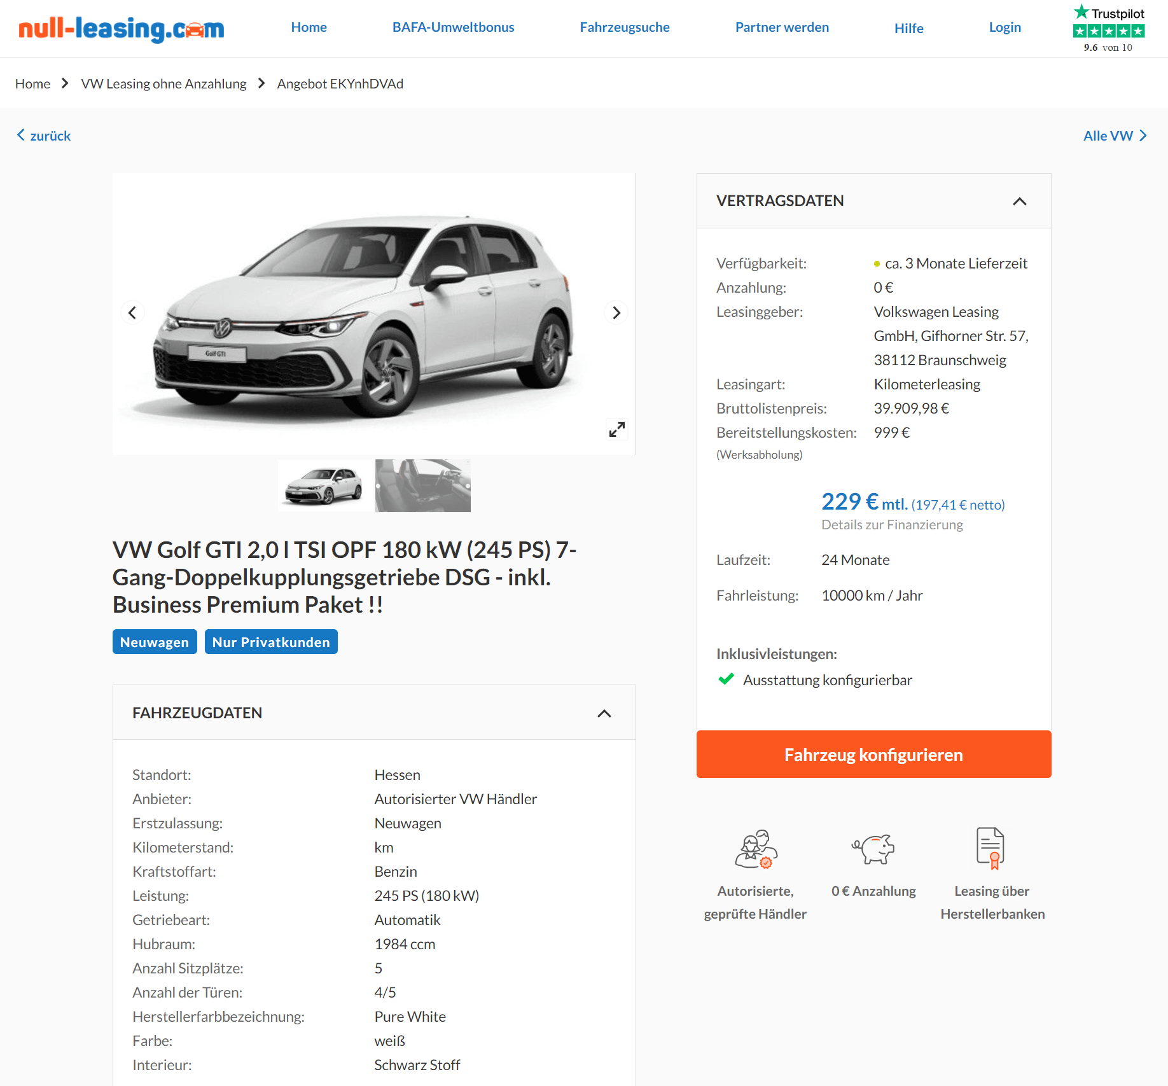
Task: Click the 245 PS (180 kW) value
Action: (427, 896)
